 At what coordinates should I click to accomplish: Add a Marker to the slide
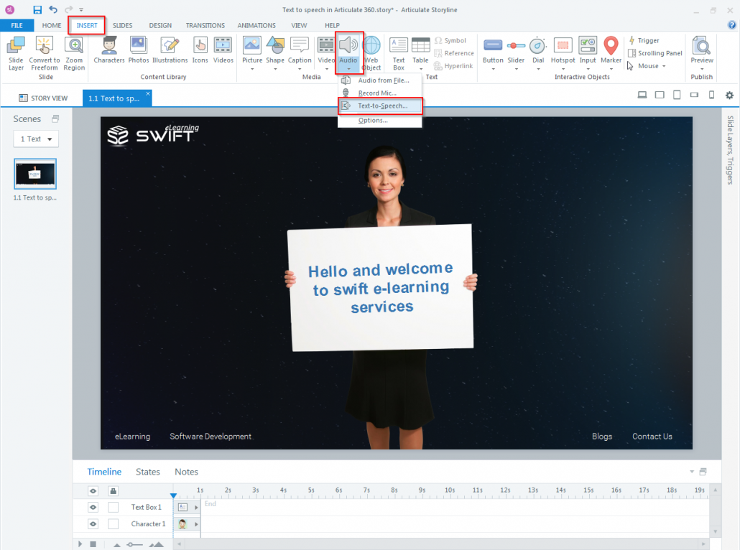click(611, 50)
